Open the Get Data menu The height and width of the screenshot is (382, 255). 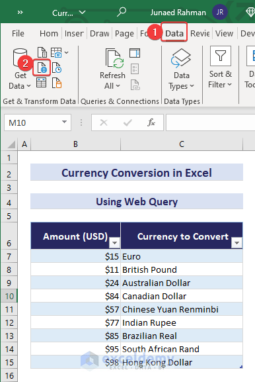pos(20,69)
